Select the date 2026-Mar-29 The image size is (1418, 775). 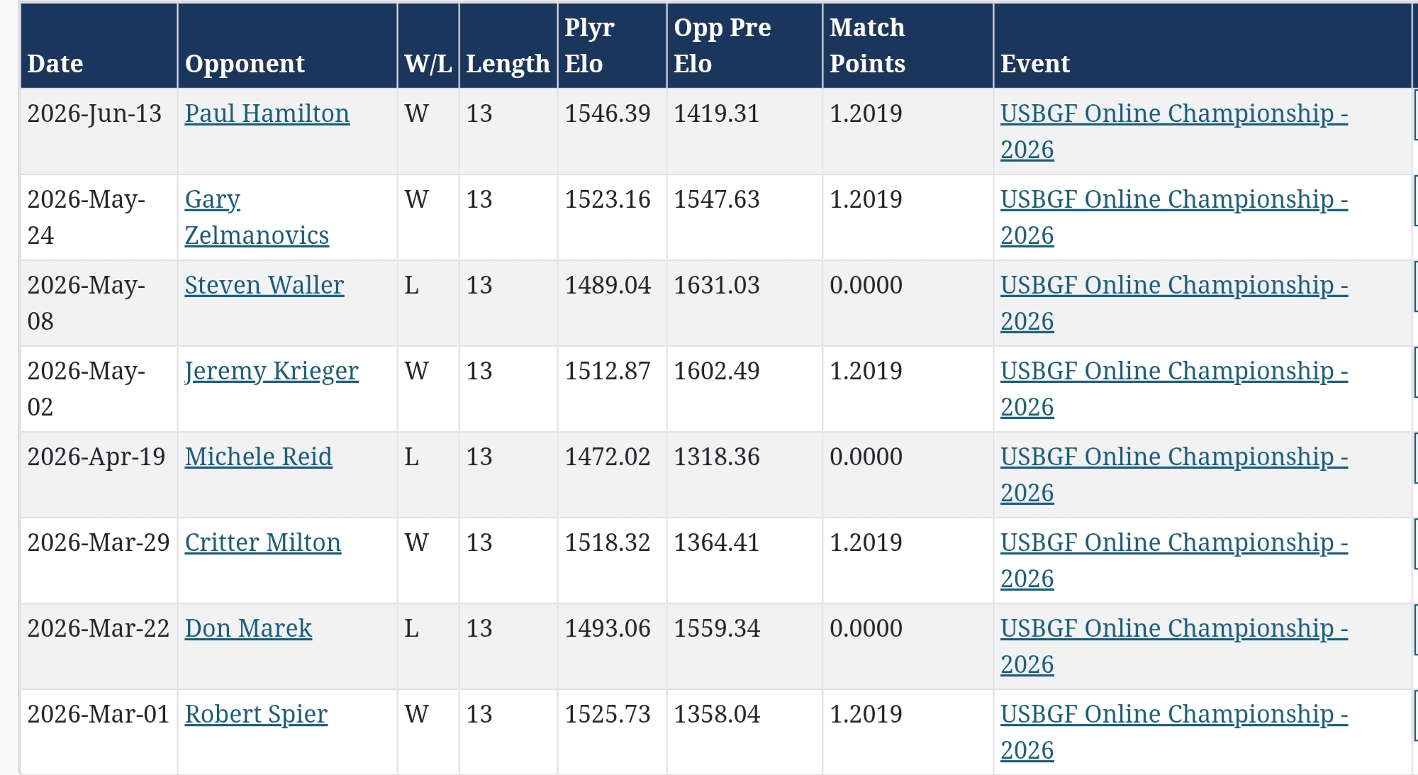coord(99,542)
